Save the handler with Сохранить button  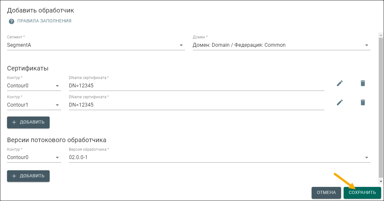pyautogui.click(x=362, y=193)
